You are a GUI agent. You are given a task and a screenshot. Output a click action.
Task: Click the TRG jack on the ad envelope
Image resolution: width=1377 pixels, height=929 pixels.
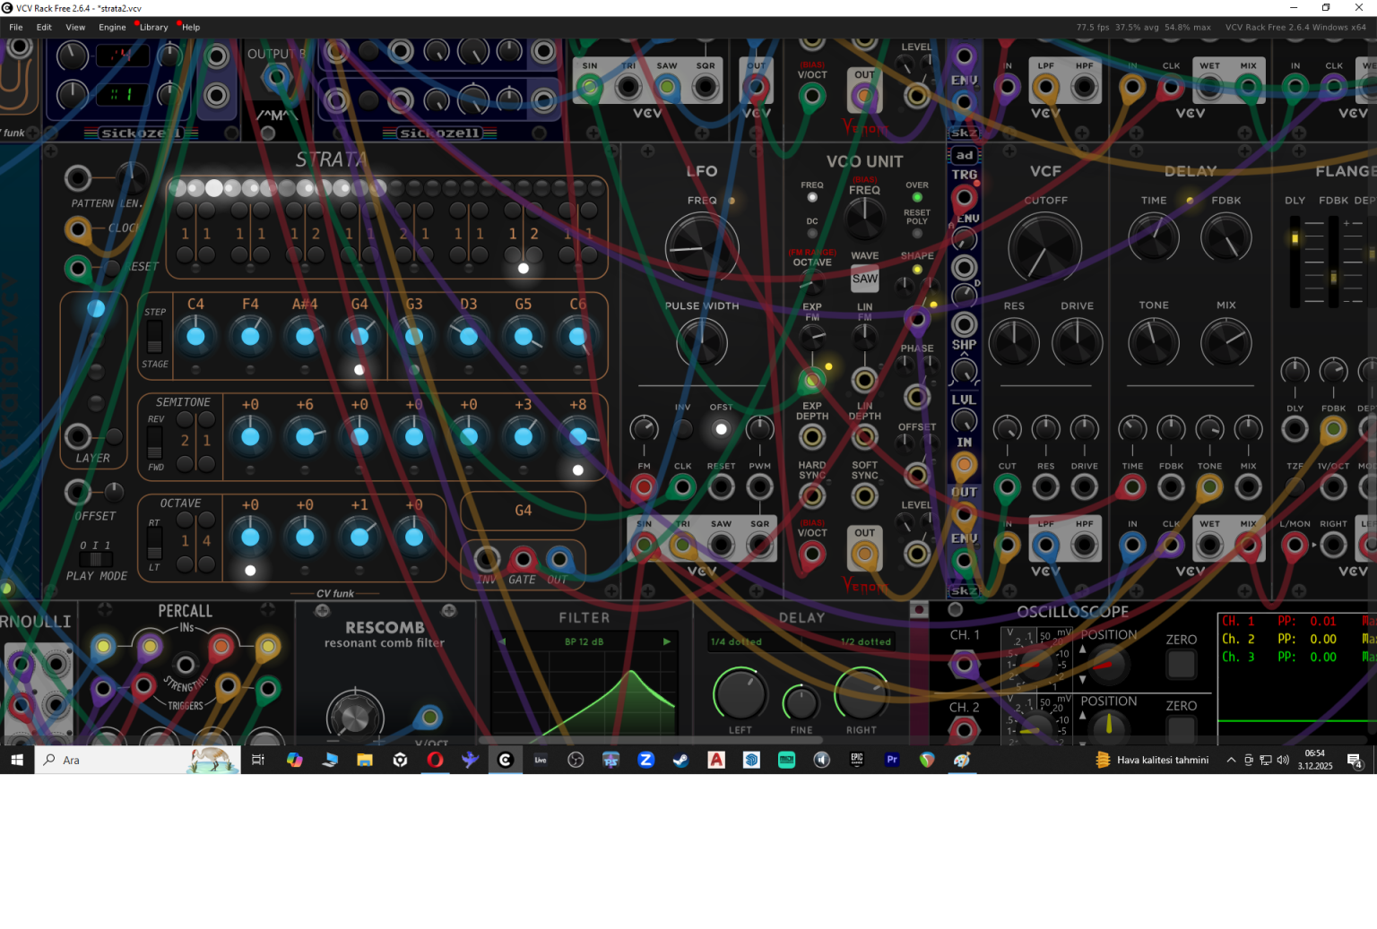pos(965,197)
